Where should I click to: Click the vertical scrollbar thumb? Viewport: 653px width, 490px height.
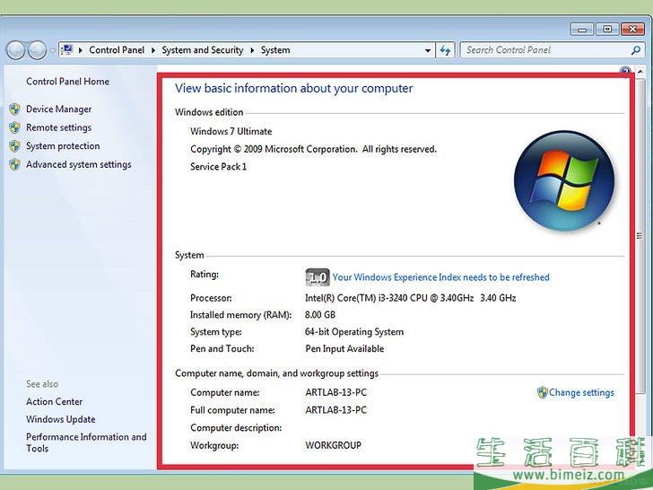click(x=640, y=236)
